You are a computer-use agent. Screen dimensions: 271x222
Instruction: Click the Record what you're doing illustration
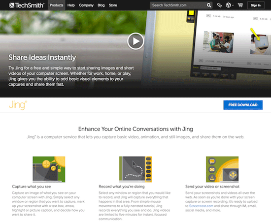click(135, 169)
